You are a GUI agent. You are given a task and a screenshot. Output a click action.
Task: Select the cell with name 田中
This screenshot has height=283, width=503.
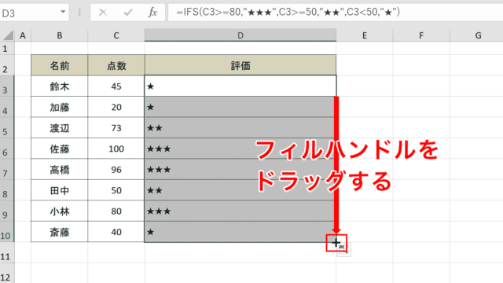60,190
